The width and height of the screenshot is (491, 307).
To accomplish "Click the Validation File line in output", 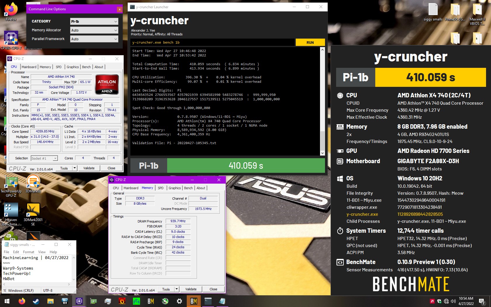I will pyautogui.click(x=174, y=143).
